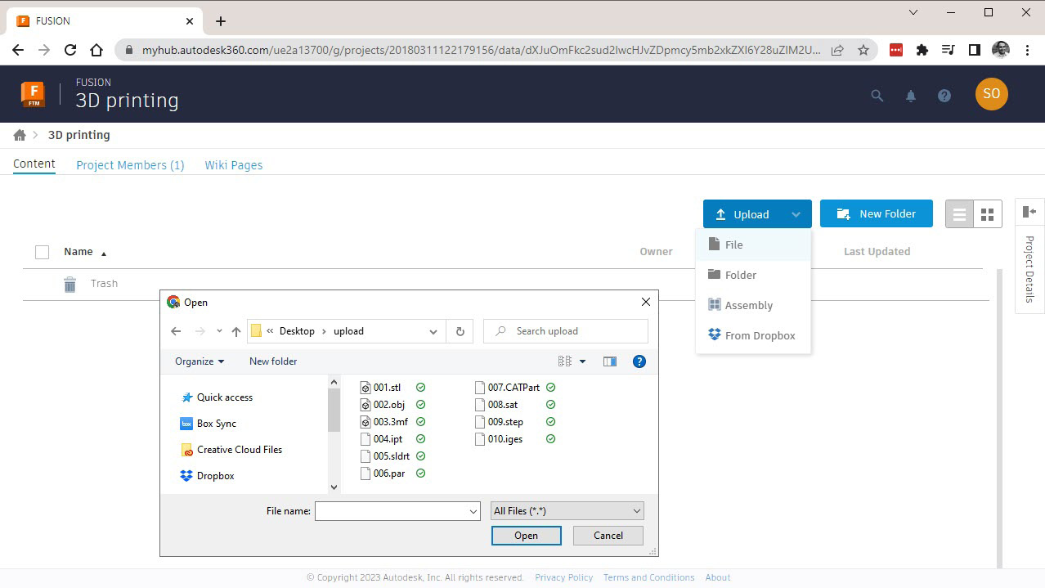Image resolution: width=1045 pixels, height=588 pixels.
Task: Go to home via breadcrumb house icon
Action: [x=20, y=135]
